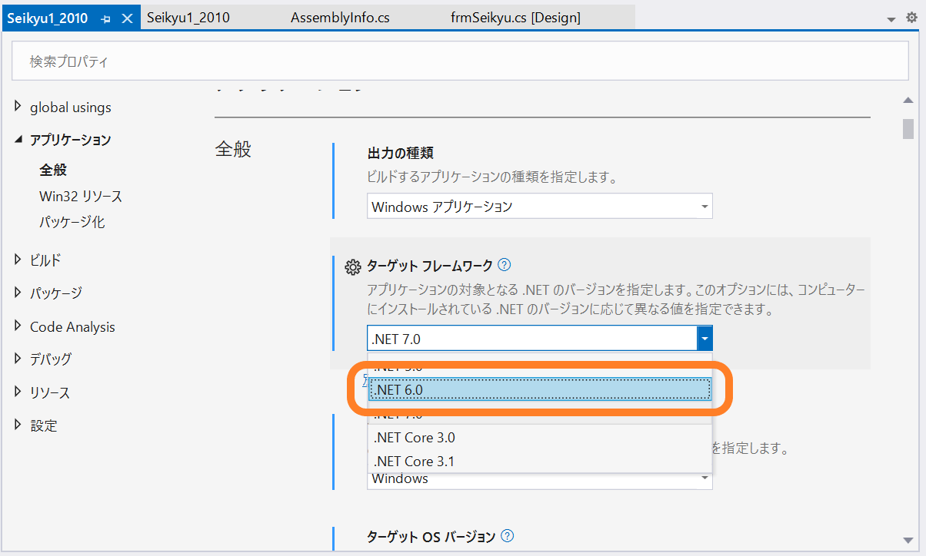Click the ターゲット フレームワーク help icon
The image size is (926, 556).
504,265
